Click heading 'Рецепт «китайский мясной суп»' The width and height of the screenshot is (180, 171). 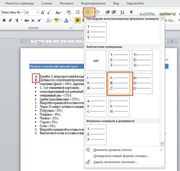tap(54, 67)
